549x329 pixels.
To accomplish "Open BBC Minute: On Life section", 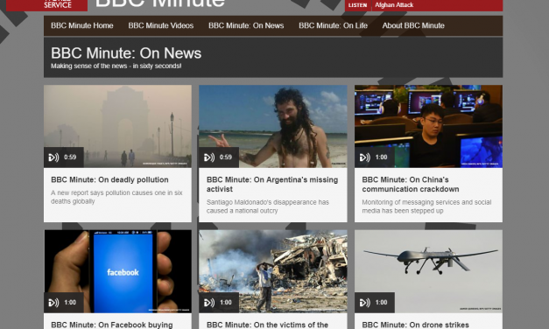I will [333, 25].
